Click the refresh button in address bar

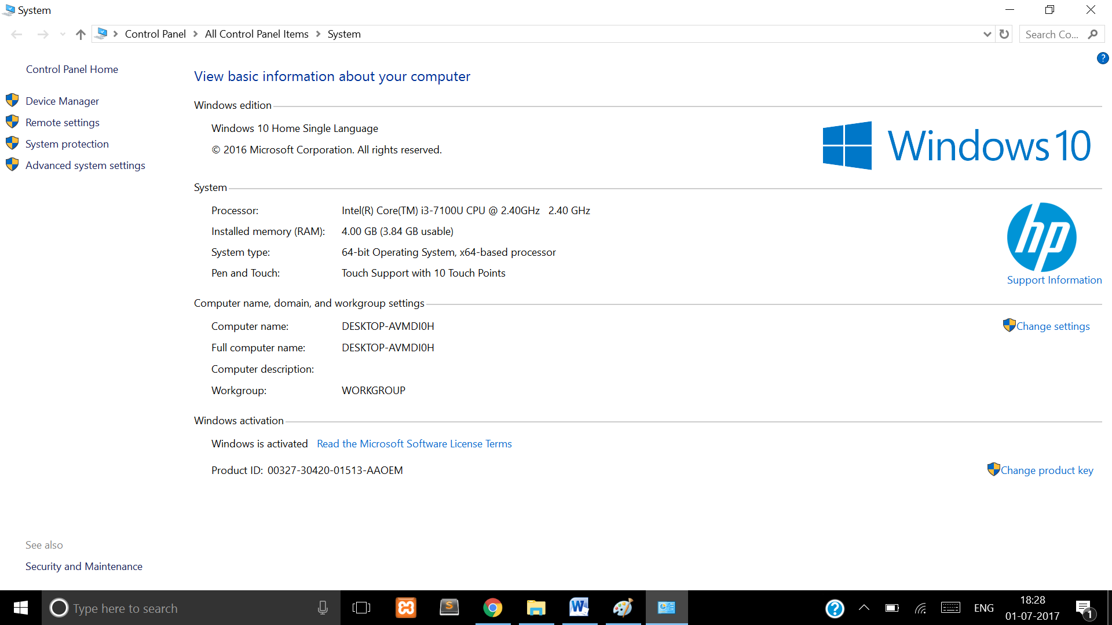pyautogui.click(x=1004, y=34)
